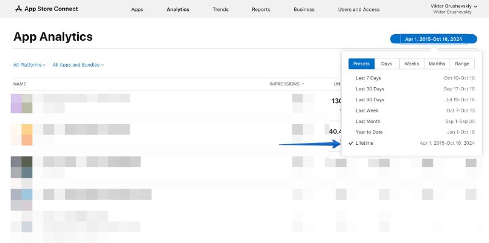This screenshot has height=243, width=489.
Task: Click the dark gray-green app icon thumbnail
Action: (21, 167)
